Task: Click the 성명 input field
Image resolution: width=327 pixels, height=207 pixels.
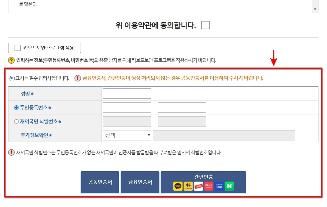Action: (x=127, y=93)
